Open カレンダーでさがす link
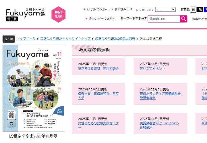This screenshot has width=207, height=143. (x=101, y=18)
